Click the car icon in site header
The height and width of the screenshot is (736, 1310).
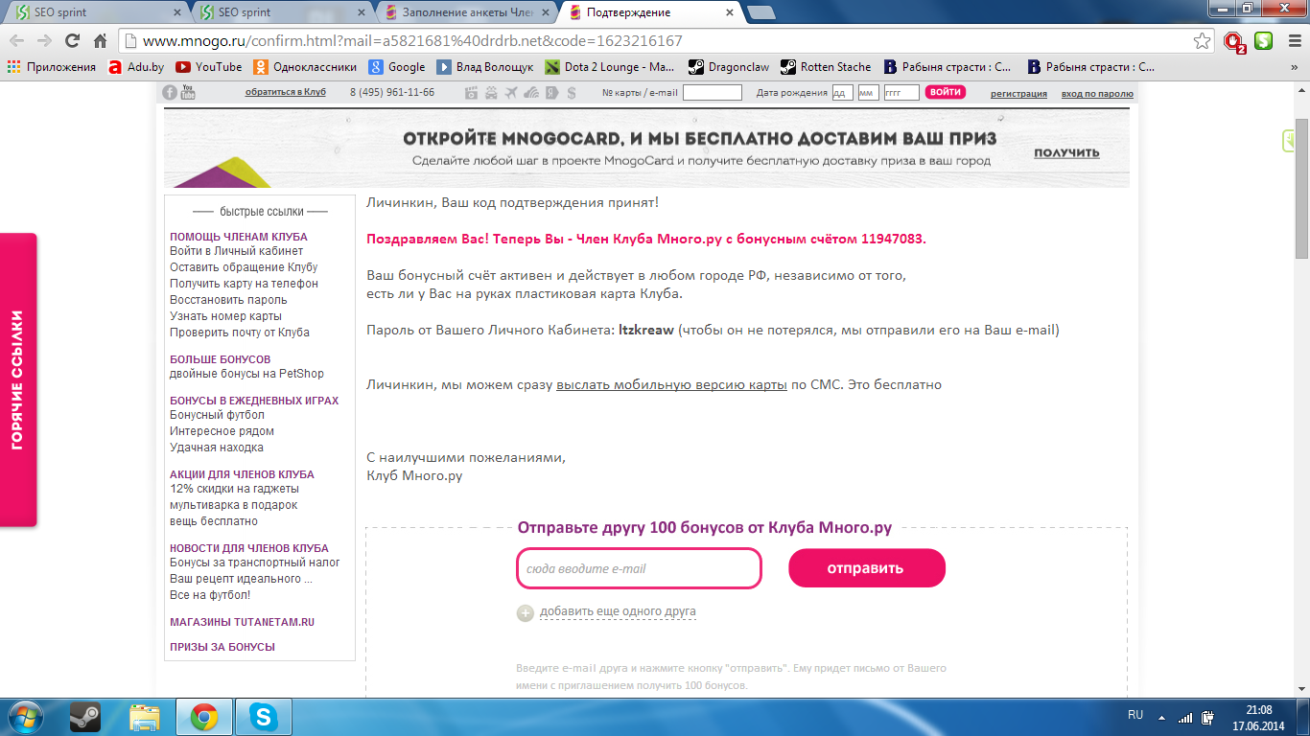tap(491, 93)
